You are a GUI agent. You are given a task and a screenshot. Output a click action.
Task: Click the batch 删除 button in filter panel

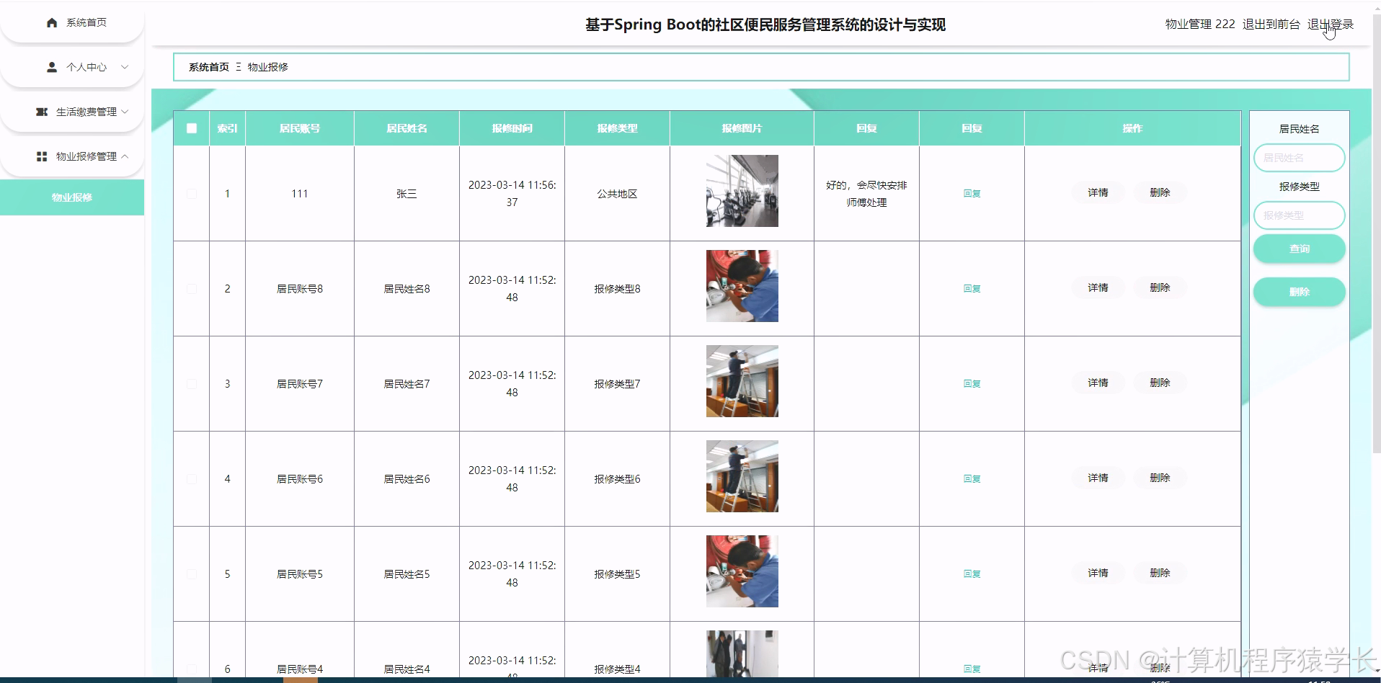(x=1299, y=292)
